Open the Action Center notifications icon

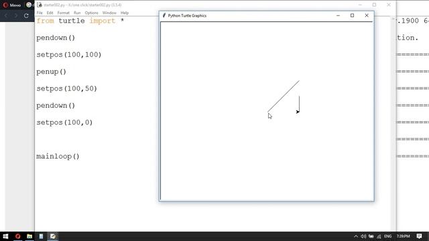419,236
